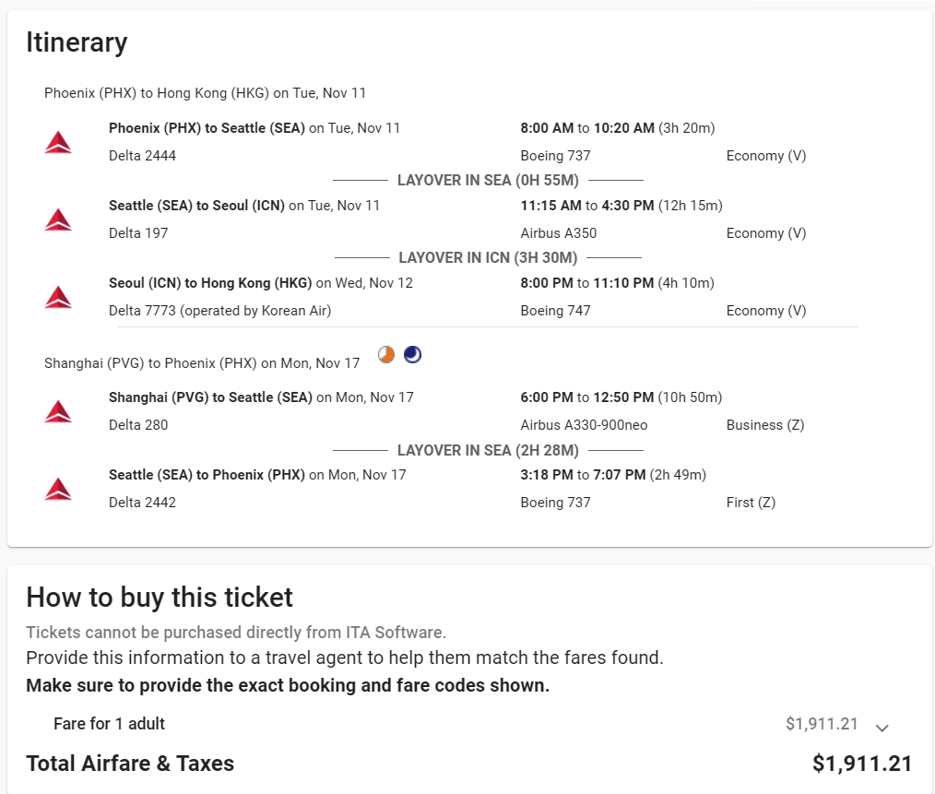The image size is (935, 794).
Task: Select the Business (Z) cabin label
Action: [765, 425]
